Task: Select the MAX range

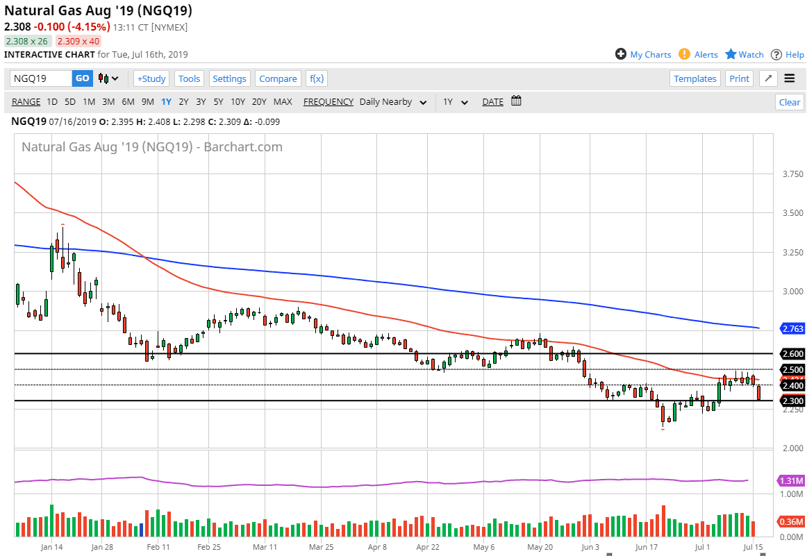Action: [x=283, y=102]
